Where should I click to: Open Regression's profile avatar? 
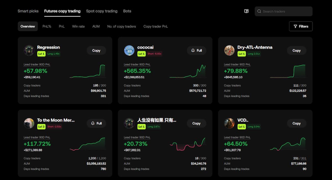[x=29, y=50]
